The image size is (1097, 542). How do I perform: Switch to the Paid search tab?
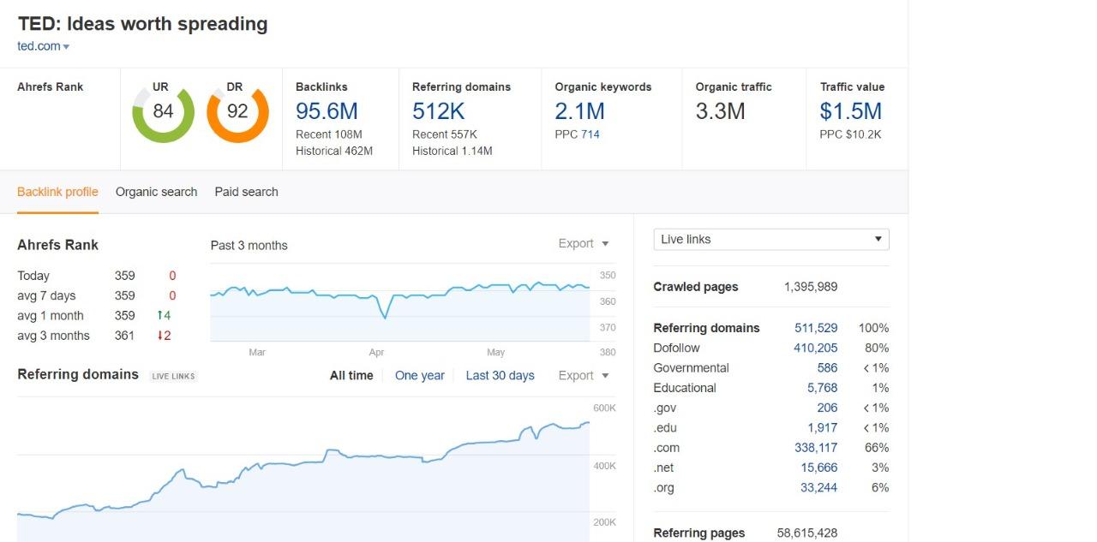[246, 192]
